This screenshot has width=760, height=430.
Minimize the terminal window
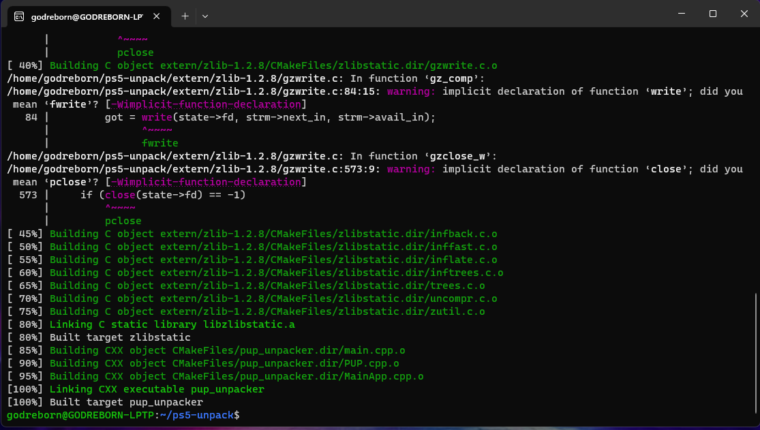pyautogui.click(x=682, y=14)
